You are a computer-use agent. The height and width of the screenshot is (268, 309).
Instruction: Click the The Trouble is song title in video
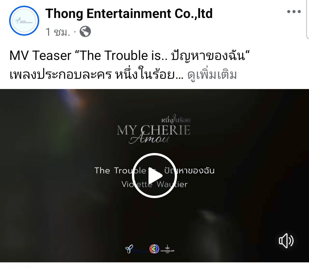click(x=127, y=170)
